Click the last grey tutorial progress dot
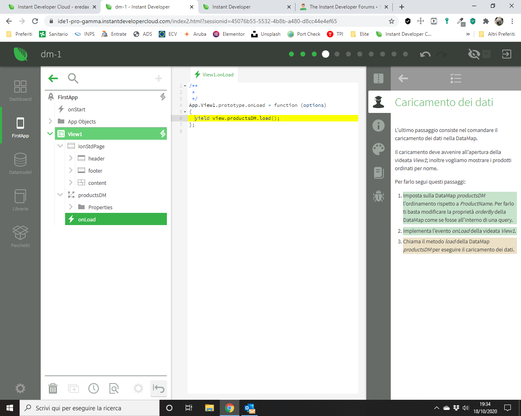This screenshot has width=521, height=416. (405, 54)
